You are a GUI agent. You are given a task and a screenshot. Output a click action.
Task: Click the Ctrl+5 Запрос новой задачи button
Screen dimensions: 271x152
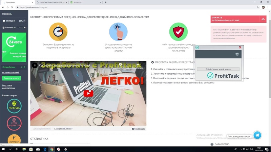pyautogui.click(x=218, y=69)
